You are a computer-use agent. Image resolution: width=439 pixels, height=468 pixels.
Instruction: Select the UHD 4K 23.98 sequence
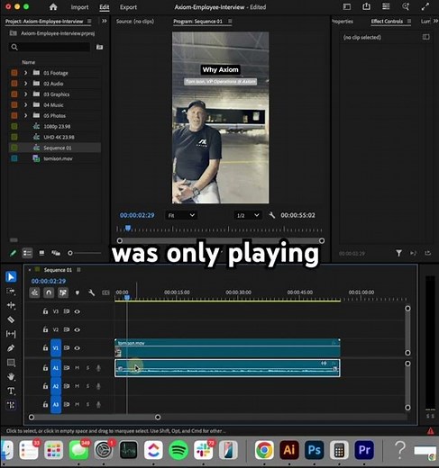click(x=58, y=137)
